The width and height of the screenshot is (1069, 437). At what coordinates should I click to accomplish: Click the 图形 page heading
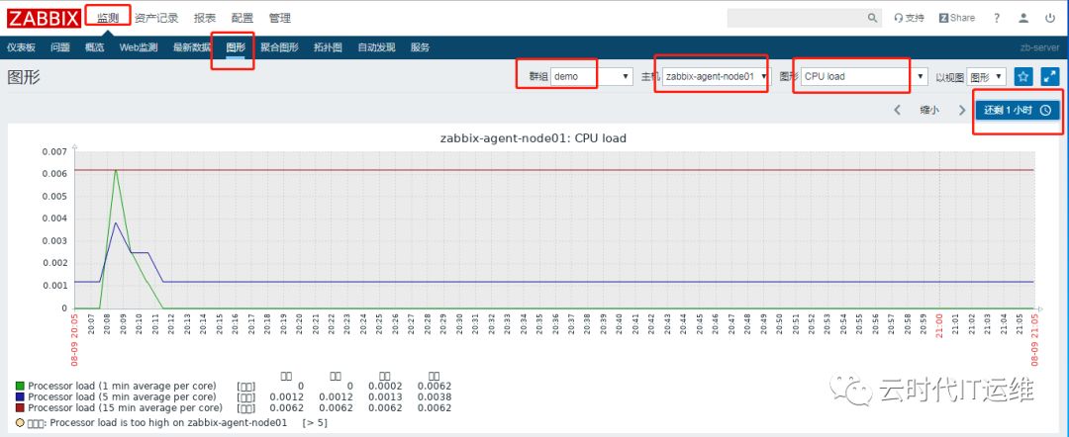click(23, 77)
